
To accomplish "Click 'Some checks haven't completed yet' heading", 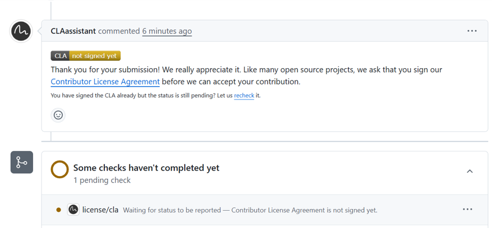I will click(146, 168).
